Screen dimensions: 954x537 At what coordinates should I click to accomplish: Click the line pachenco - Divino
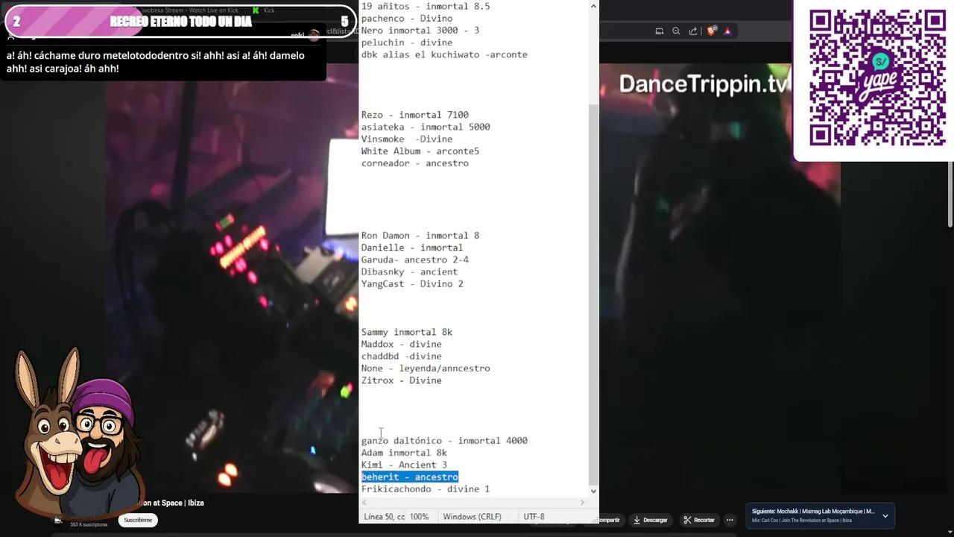(x=407, y=18)
